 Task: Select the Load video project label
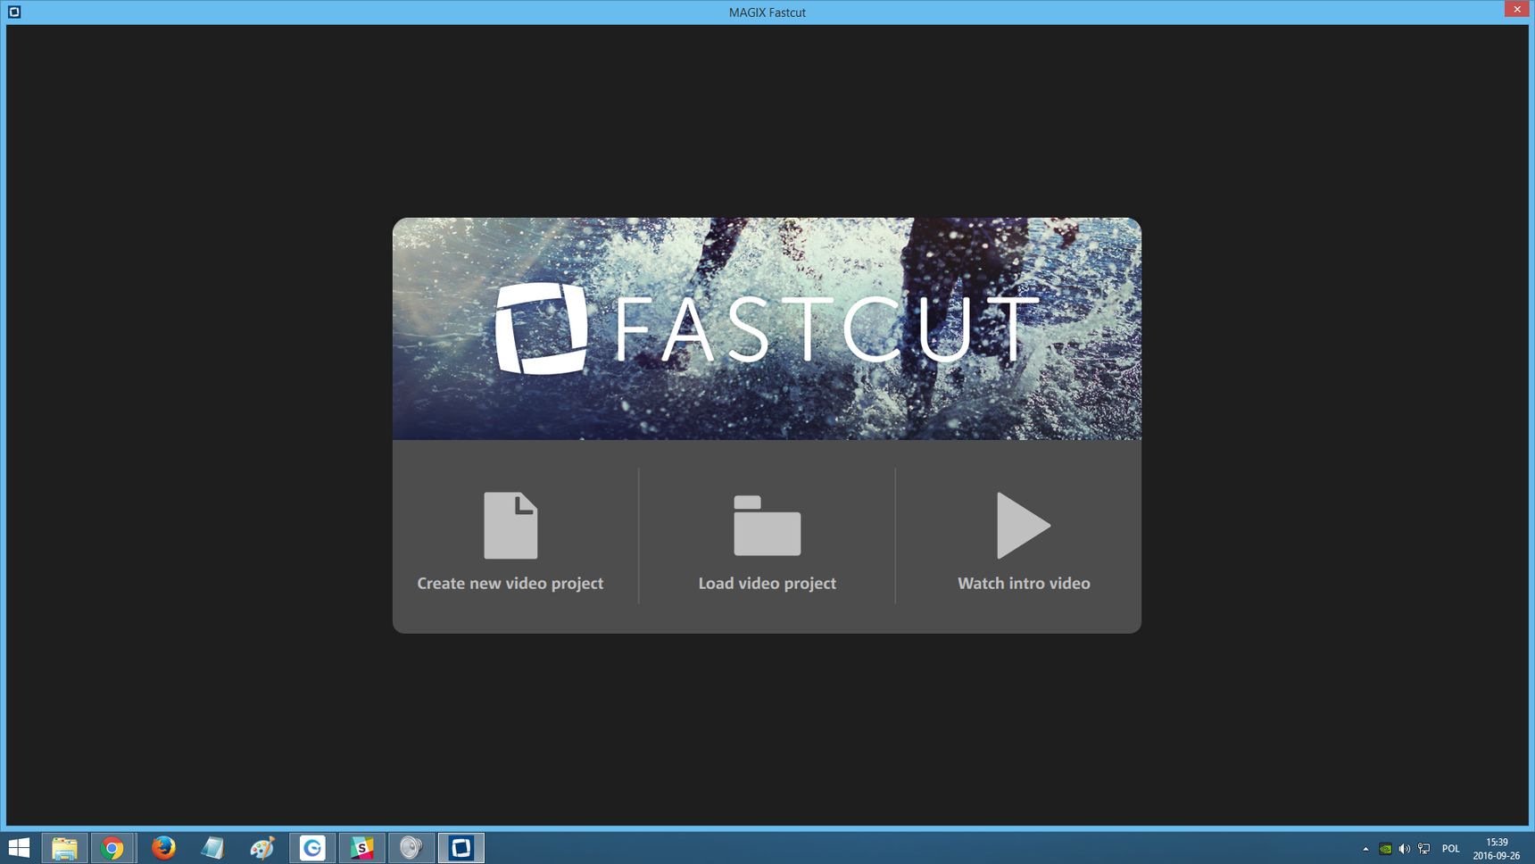tap(767, 583)
